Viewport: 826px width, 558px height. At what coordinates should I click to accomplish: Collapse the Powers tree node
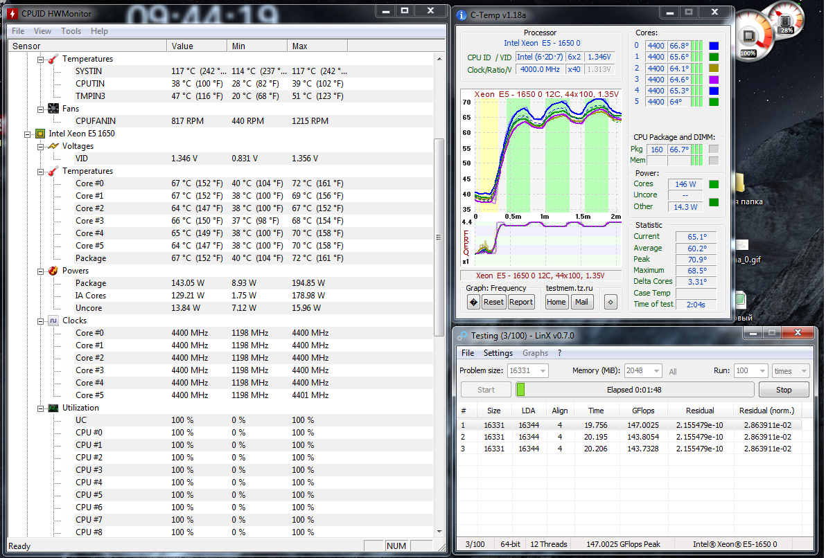pos(41,271)
